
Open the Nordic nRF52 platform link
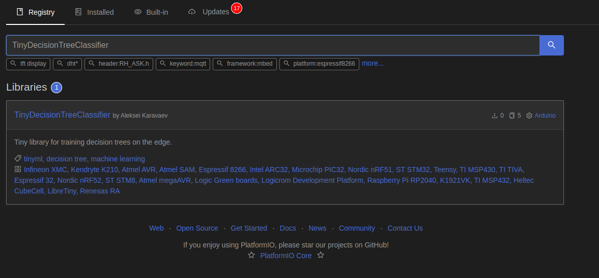tap(79, 180)
